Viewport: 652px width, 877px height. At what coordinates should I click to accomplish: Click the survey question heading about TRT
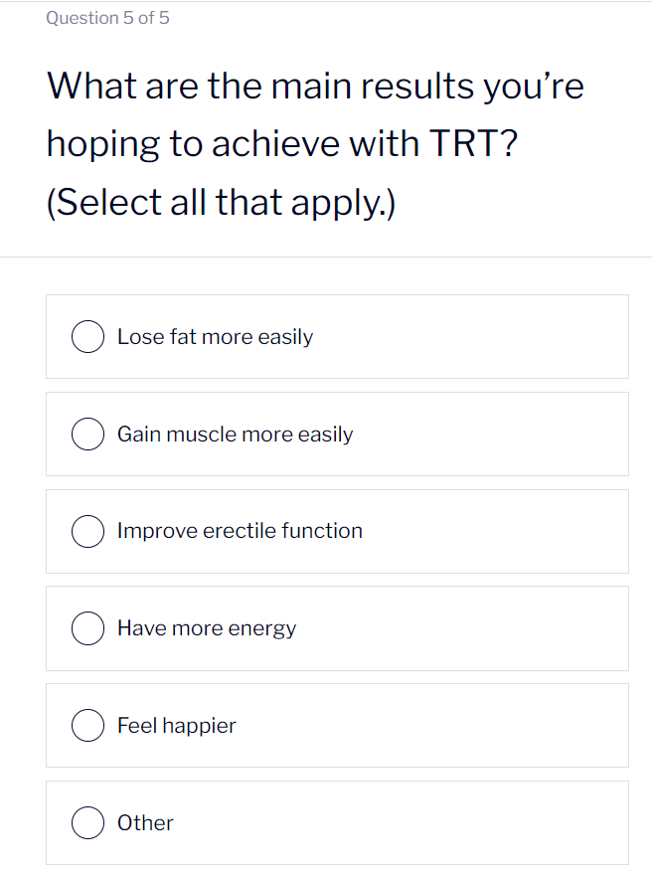coord(316,143)
